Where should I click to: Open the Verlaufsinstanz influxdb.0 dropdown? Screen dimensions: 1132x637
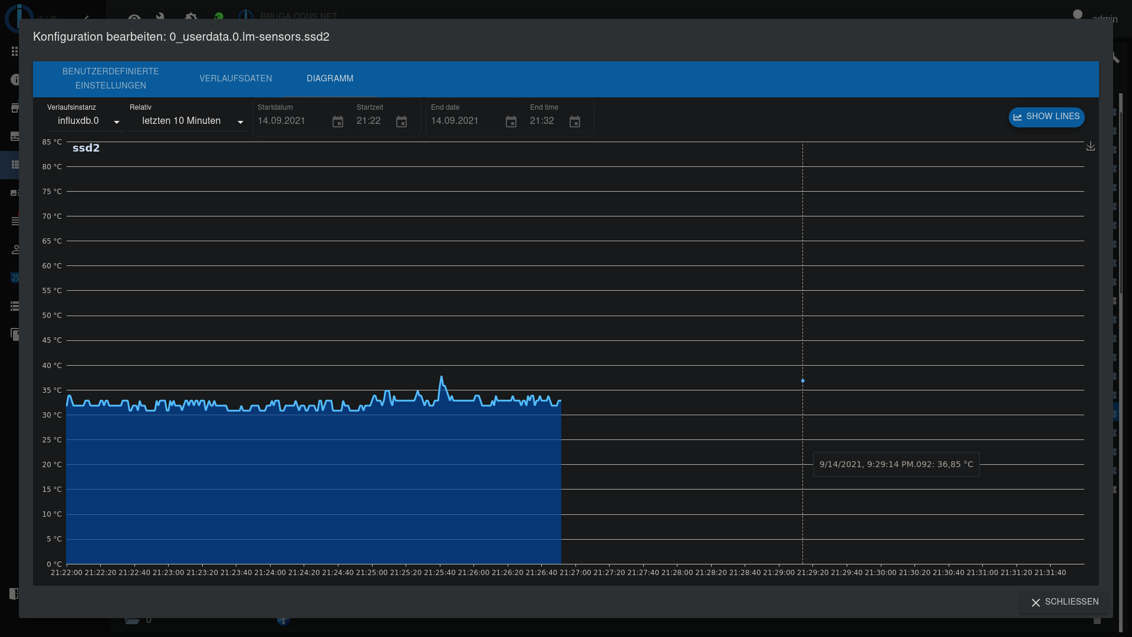pos(85,121)
